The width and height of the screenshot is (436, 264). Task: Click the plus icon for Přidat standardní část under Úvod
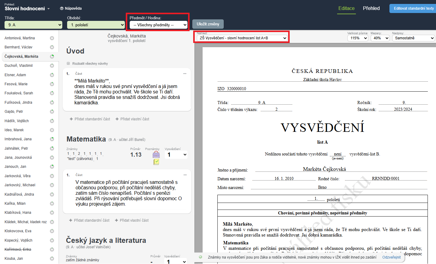point(71,119)
